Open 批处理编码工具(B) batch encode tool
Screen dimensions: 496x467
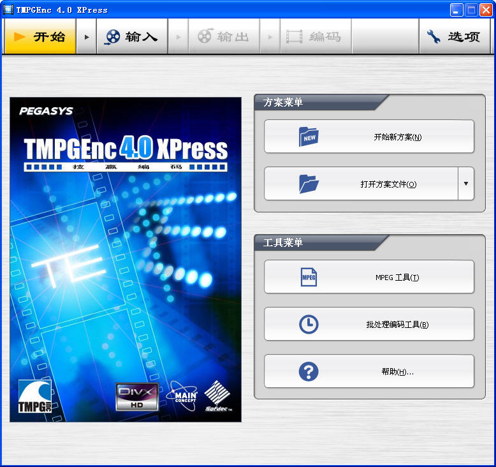pos(369,324)
